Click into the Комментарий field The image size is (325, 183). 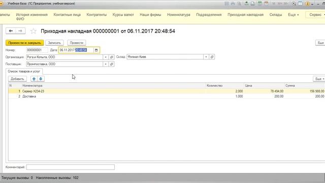[71, 167]
